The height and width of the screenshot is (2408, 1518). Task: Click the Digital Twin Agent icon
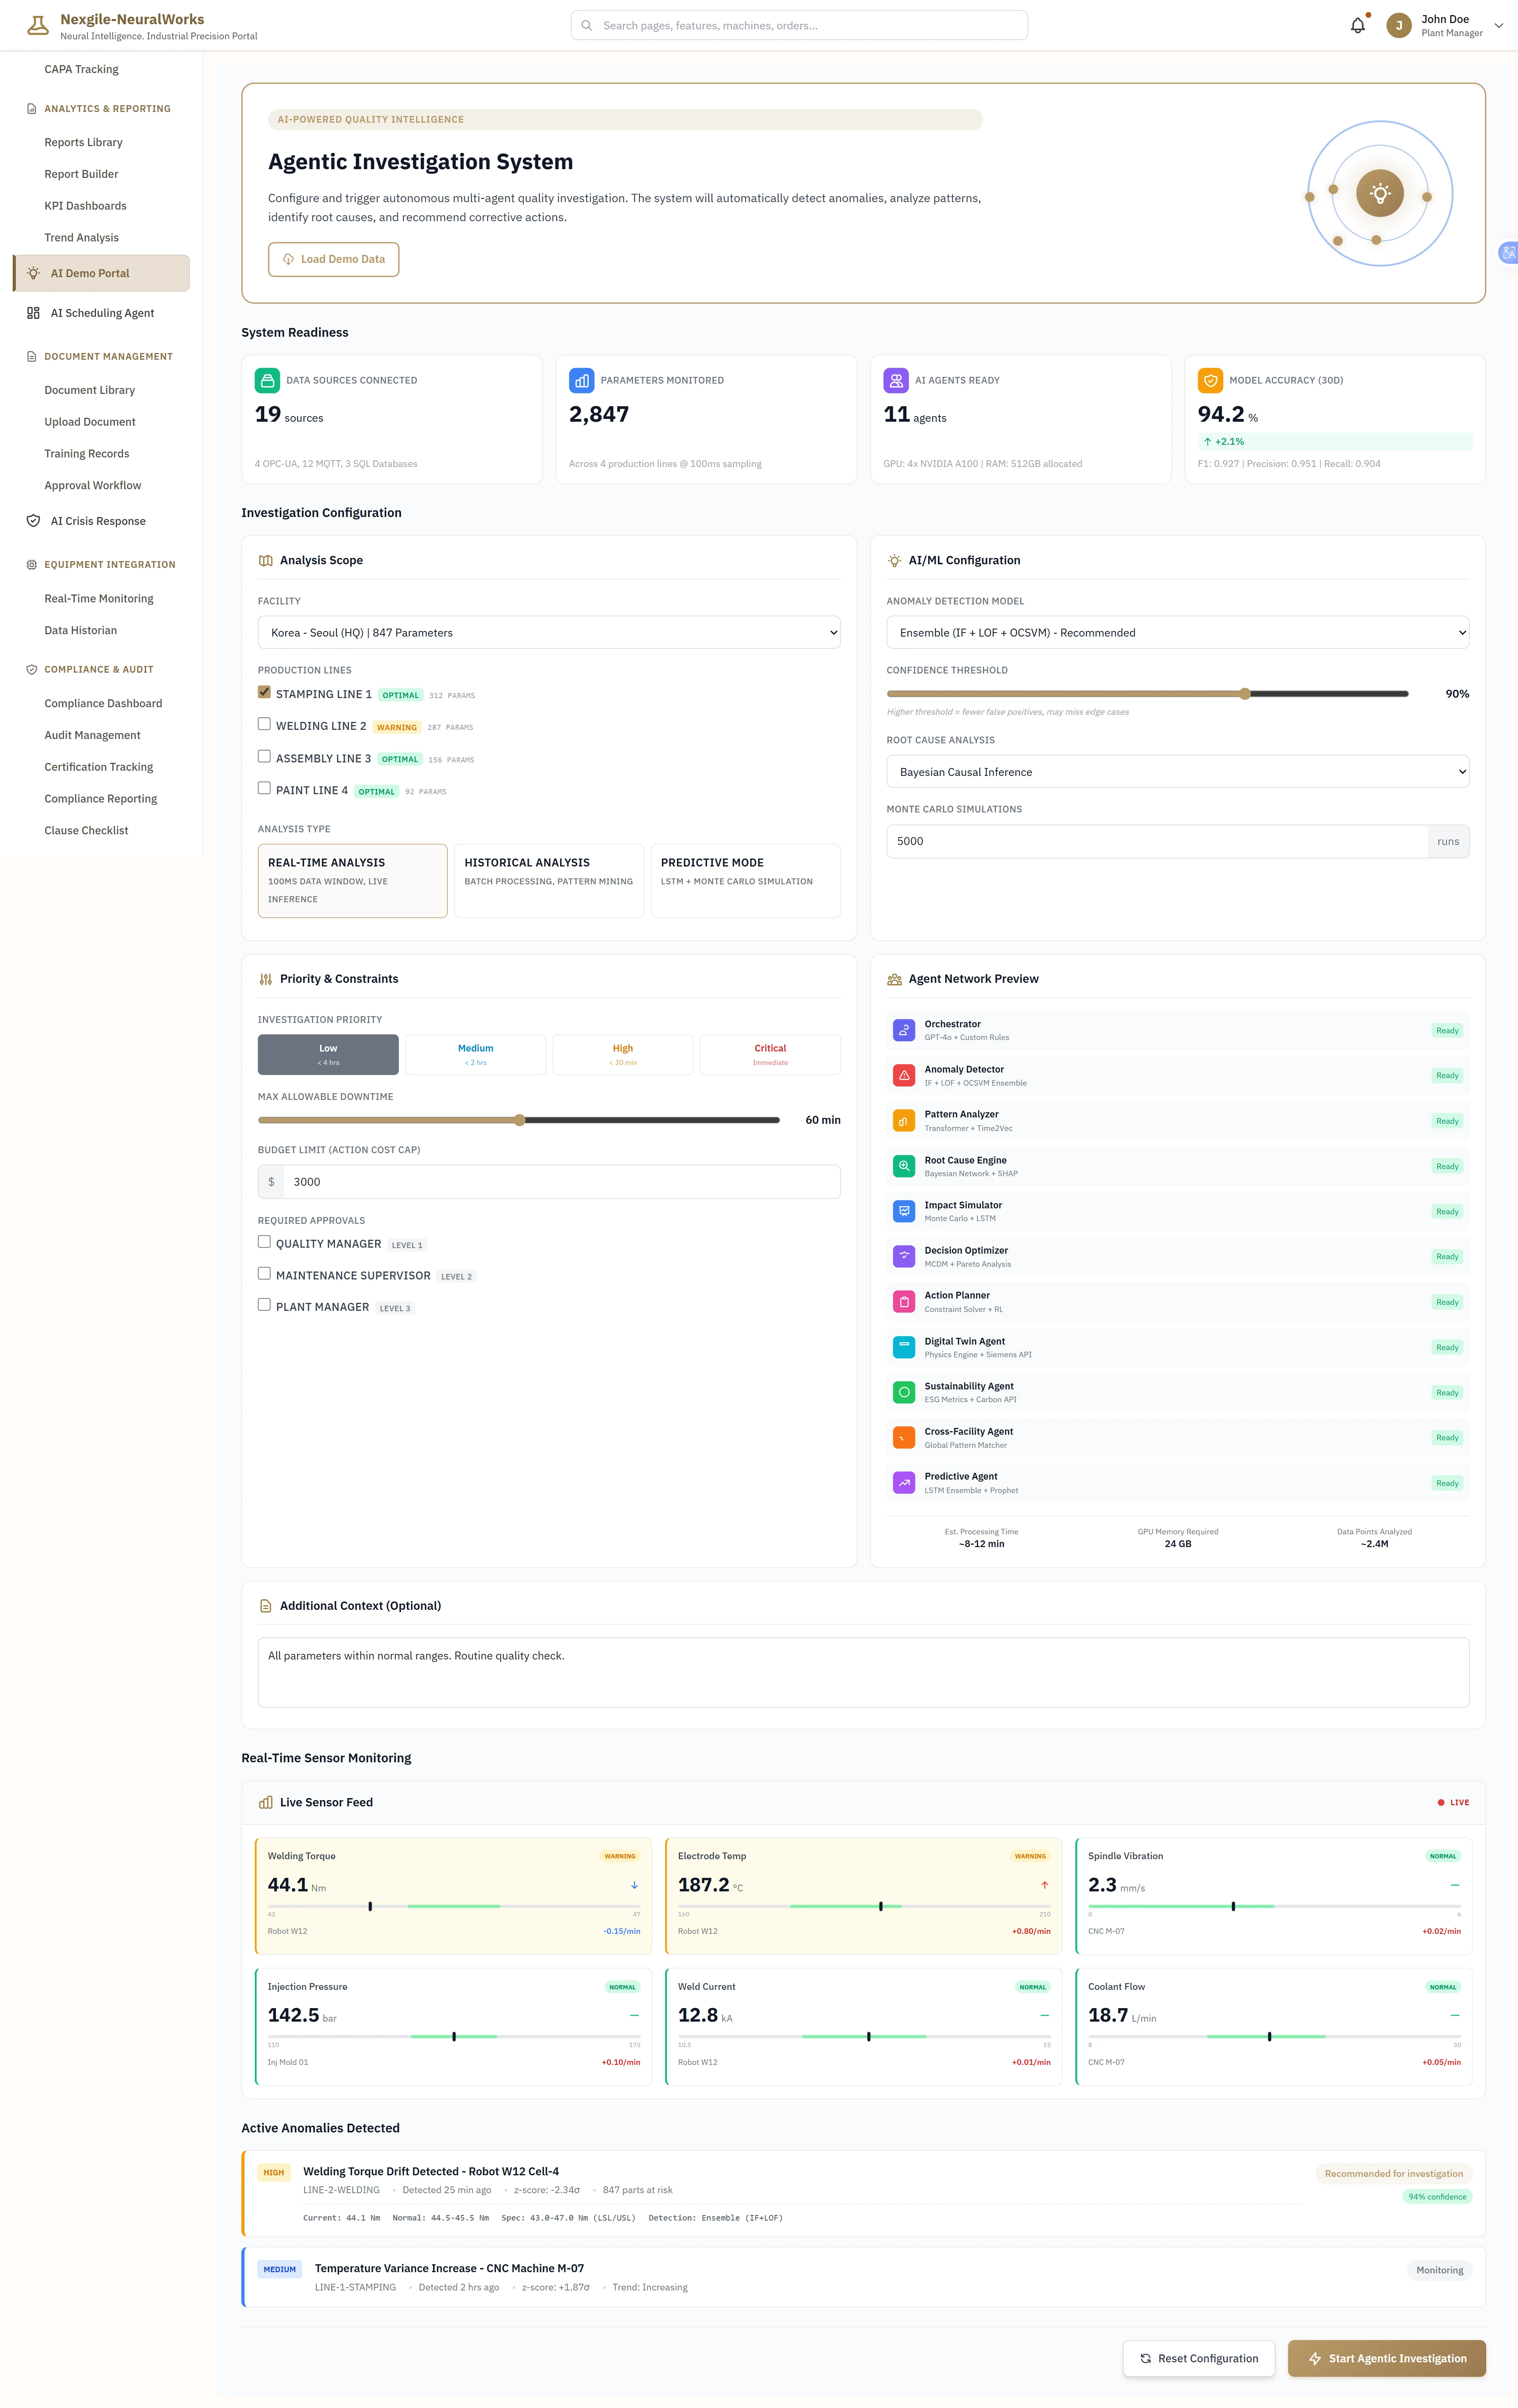[903, 1347]
